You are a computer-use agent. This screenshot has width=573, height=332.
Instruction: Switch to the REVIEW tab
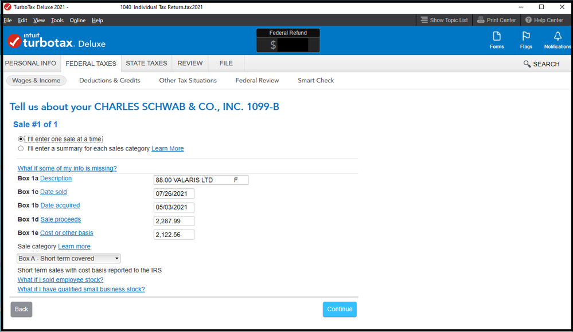190,64
